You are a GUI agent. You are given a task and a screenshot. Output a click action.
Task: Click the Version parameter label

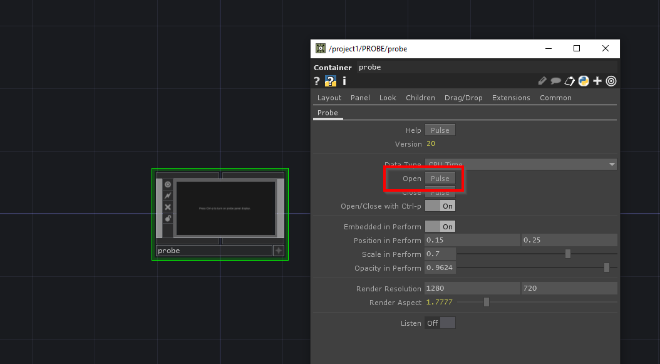pyautogui.click(x=408, y=144)
